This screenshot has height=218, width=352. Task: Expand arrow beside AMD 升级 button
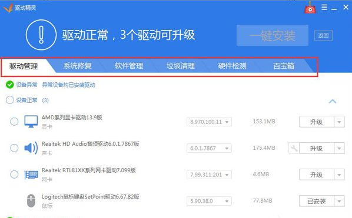339,122
